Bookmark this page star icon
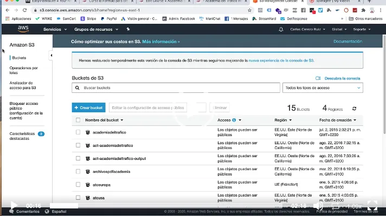386x216 pixels. click(249, 10)
